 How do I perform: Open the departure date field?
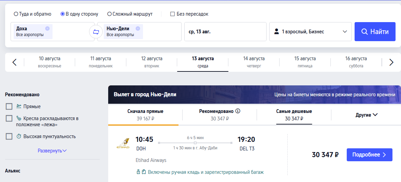[x=225, y=32]
